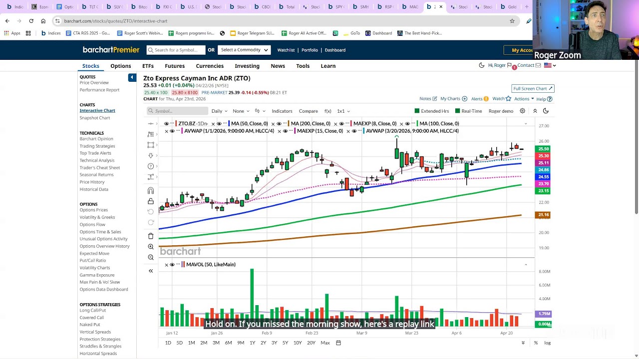
Task: Click the browser reload button
Action: click(x=31, y=21)
